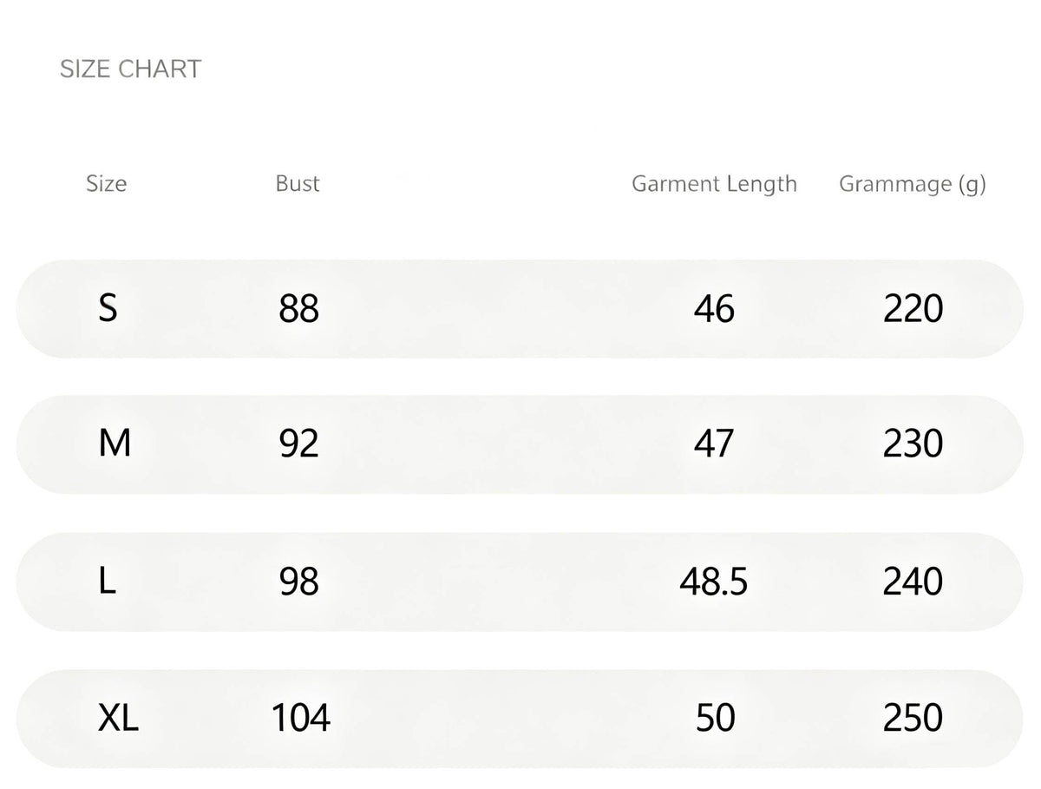Select the L size label
This screenshot has width=1041, height=789.
pyautogui.click(x=108, y=581)
